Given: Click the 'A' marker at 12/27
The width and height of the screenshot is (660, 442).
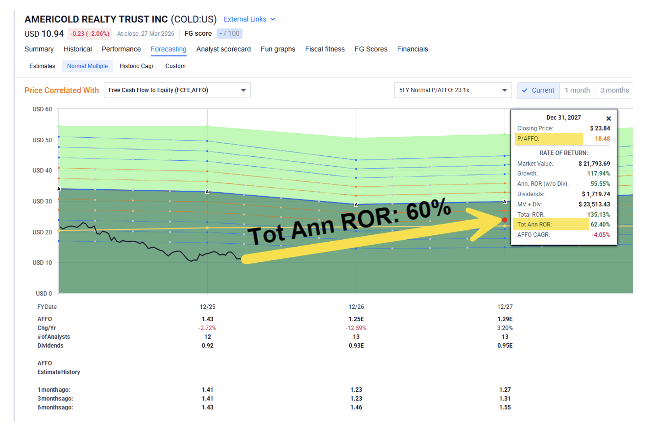Looking at the screenshot, I should (x=504, y=202).
